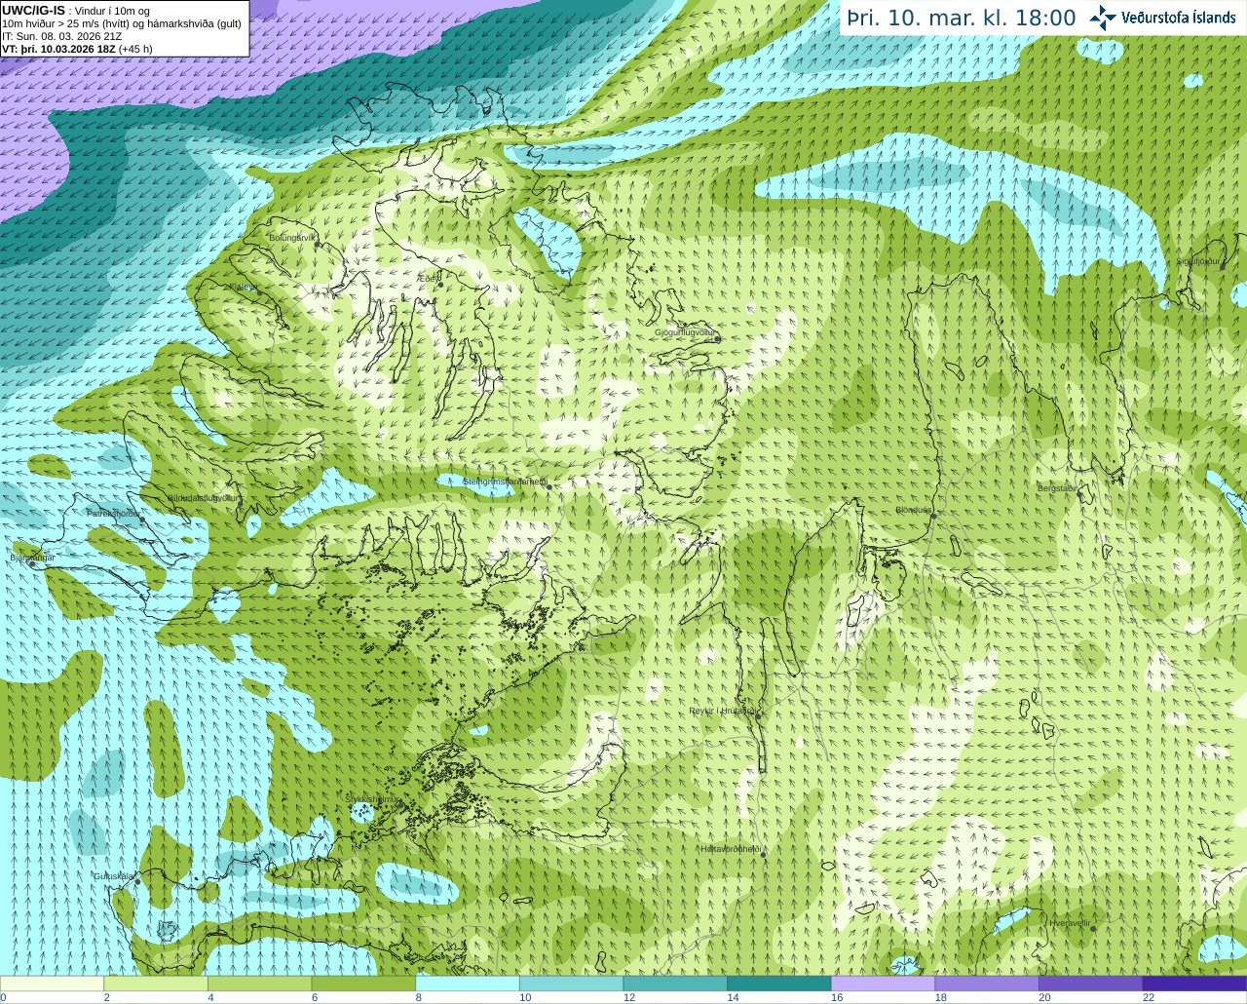Viewport: 1247px width, 1004px height.
Task: Click the UWC/IG-IS model label
Action: (x=33, y=11)
